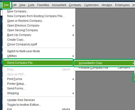The image size is (135, 110).
Task: Open the Edit menu
Action: pyautogui.click(x=14, y=5)
